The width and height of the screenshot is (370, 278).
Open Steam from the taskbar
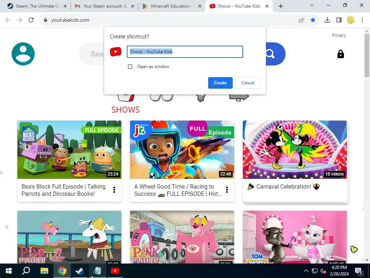tap(80, 271)
